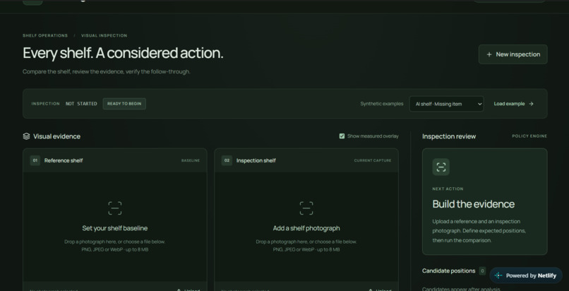
Task: Click the scan frame icon in Inspection shelf
Action: coord(306,208)
